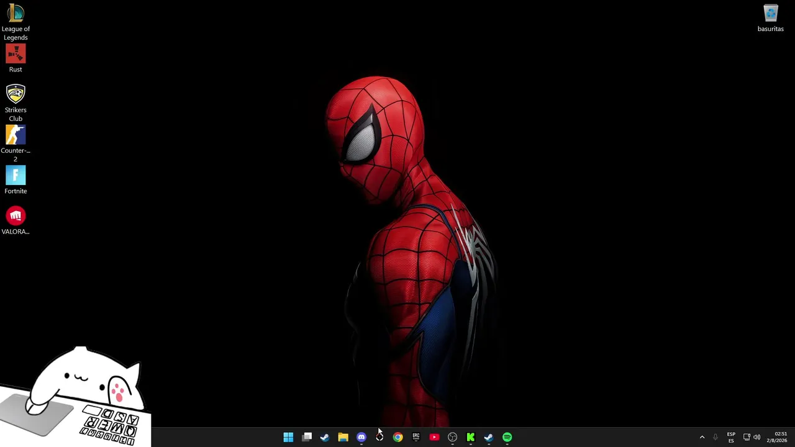This screenshot has width=795, height=447.
Task: Open the Epic Games Launcher taskbar icon
Action: click(x=416, y=437)
